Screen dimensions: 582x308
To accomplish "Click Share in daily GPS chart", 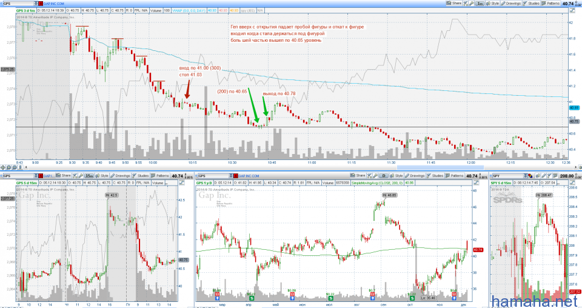I will coord(358,175).
